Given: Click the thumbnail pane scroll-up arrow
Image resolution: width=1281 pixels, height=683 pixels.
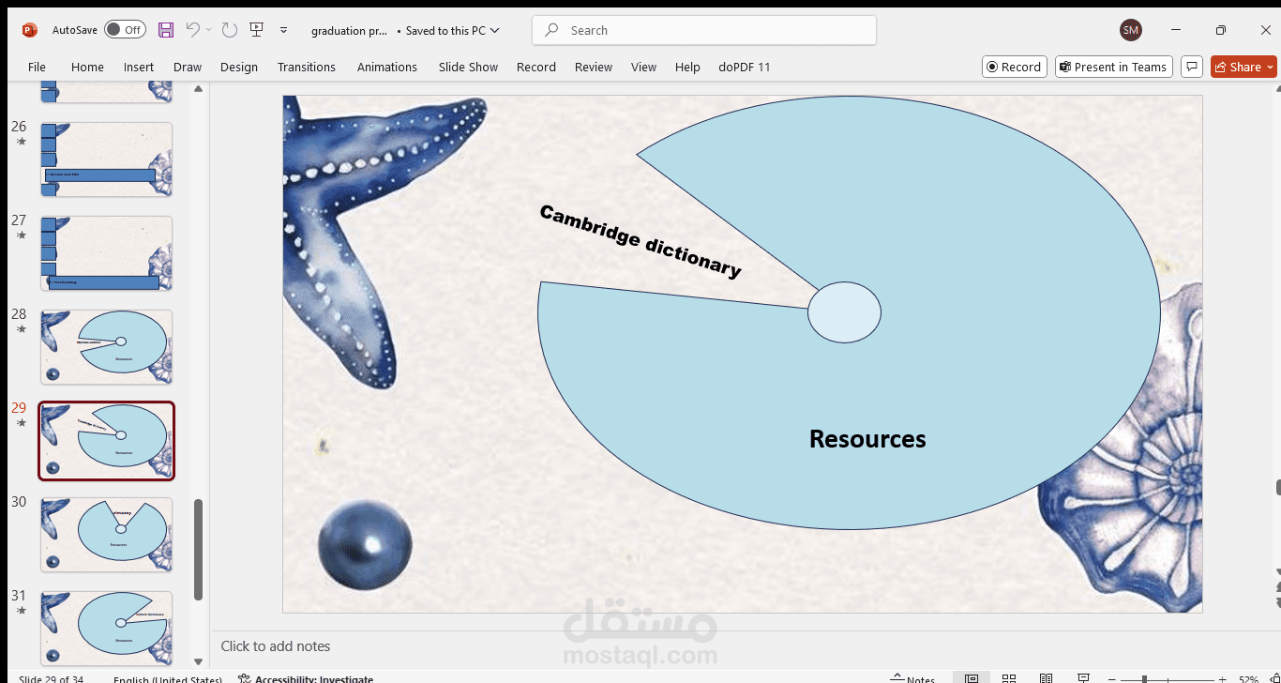Looking at the screenshot, I should 198,89.
